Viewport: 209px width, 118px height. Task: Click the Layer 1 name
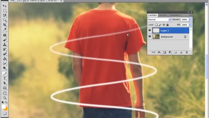[165, 30]
